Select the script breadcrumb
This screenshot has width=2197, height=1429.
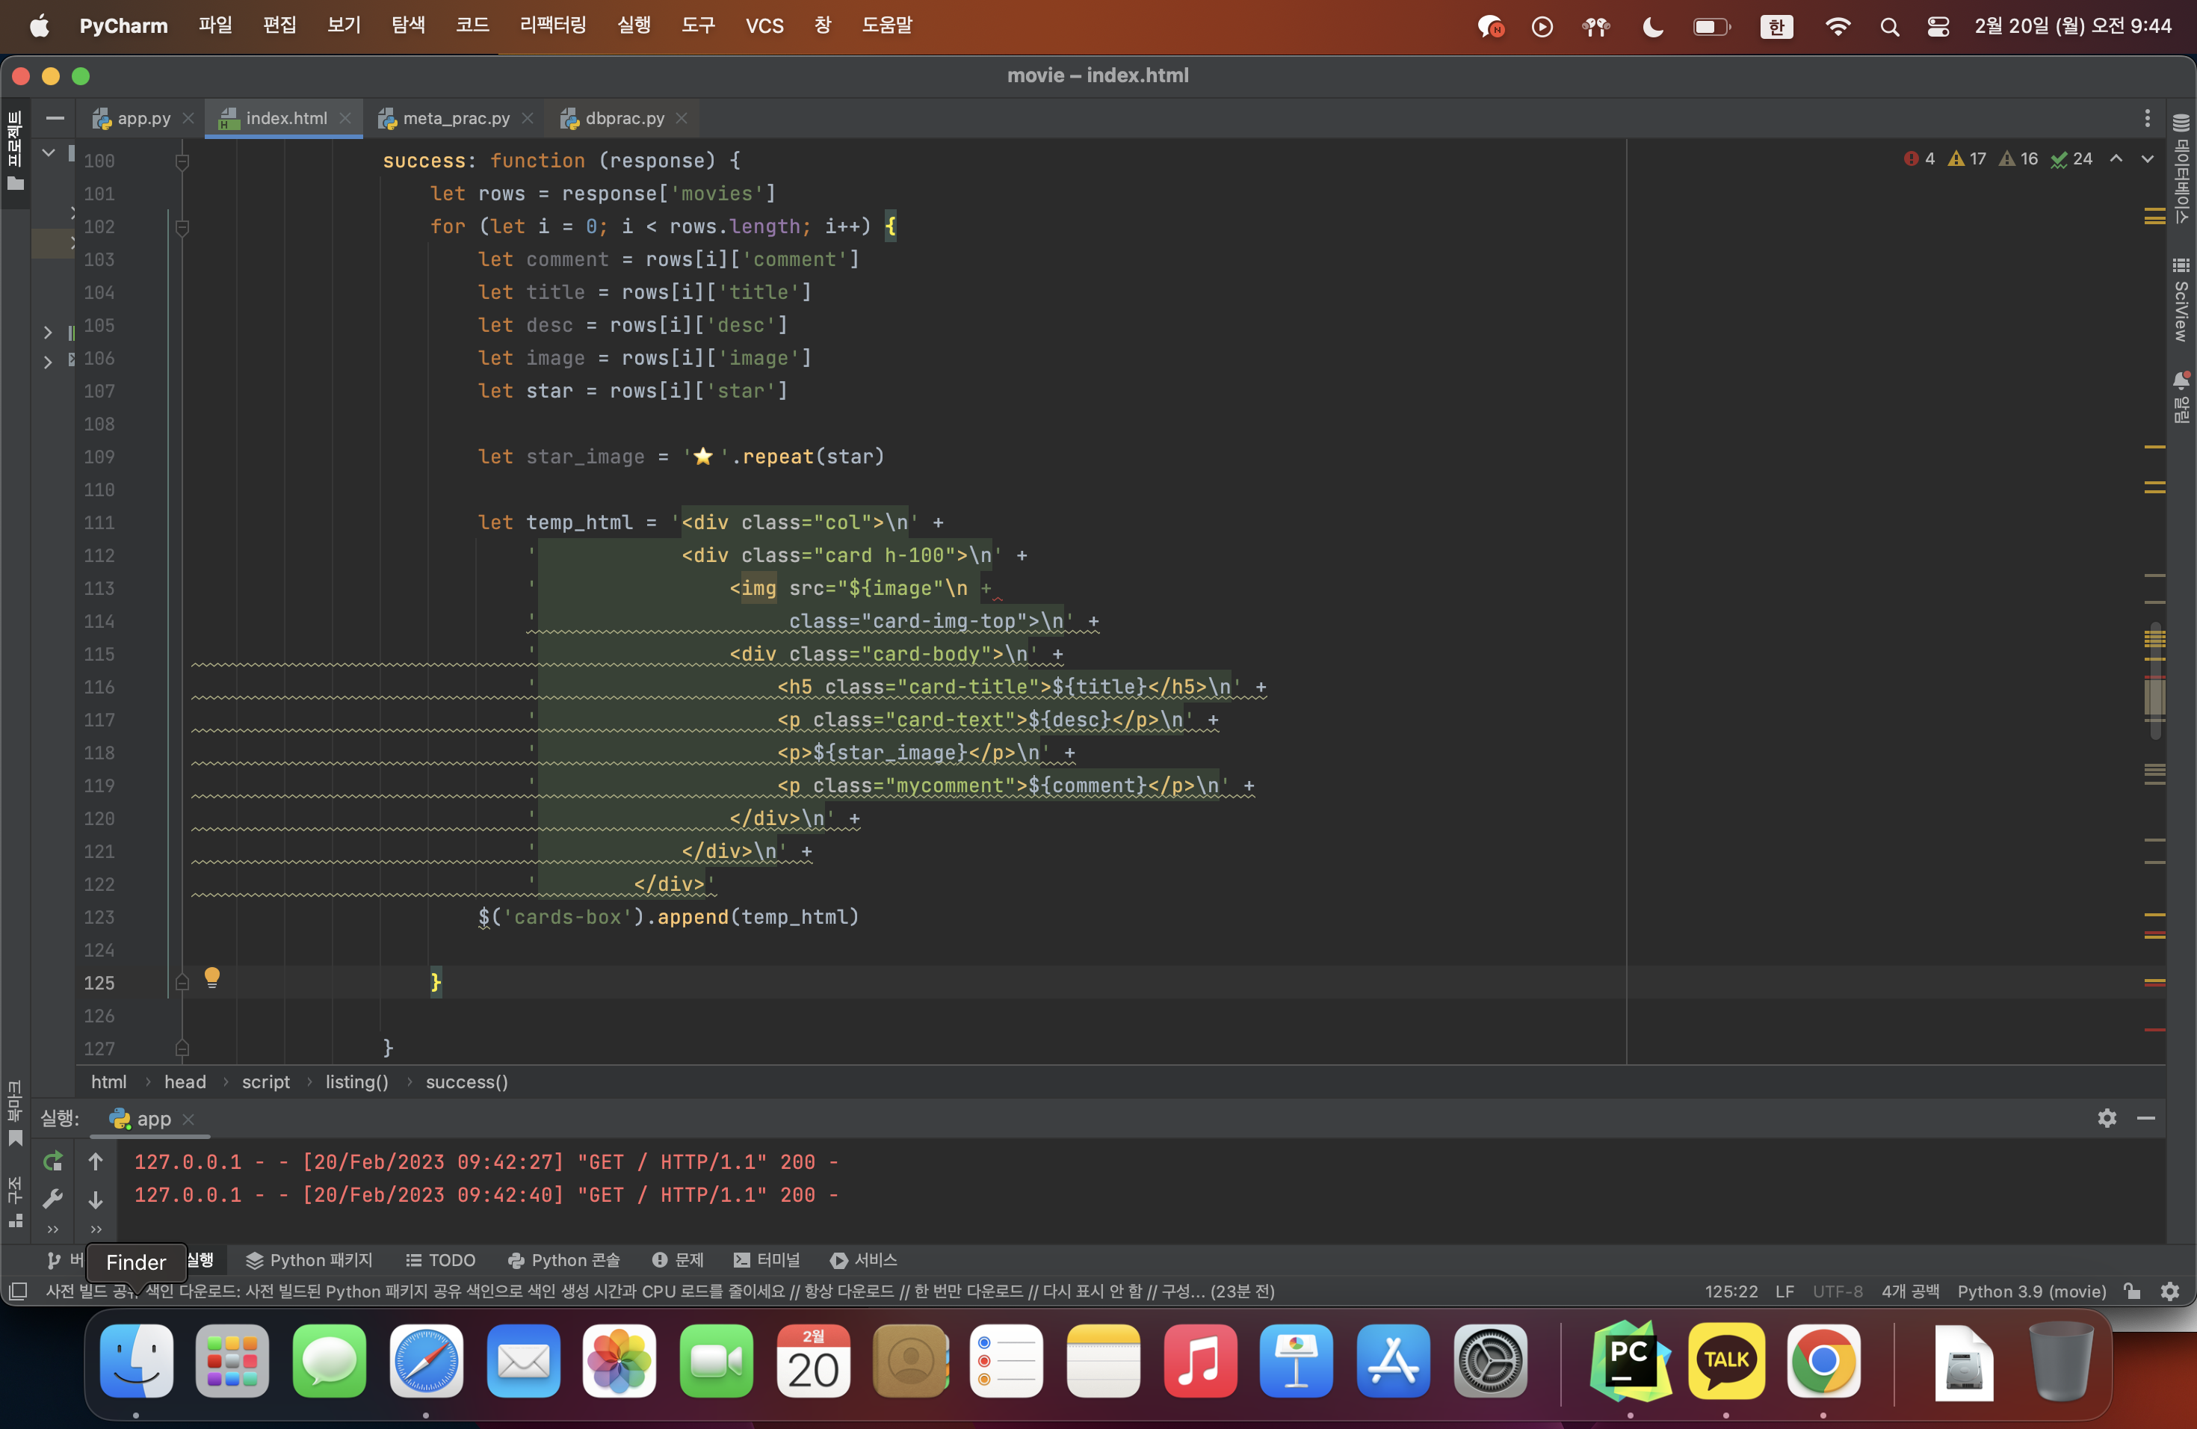pos(266,1082)
